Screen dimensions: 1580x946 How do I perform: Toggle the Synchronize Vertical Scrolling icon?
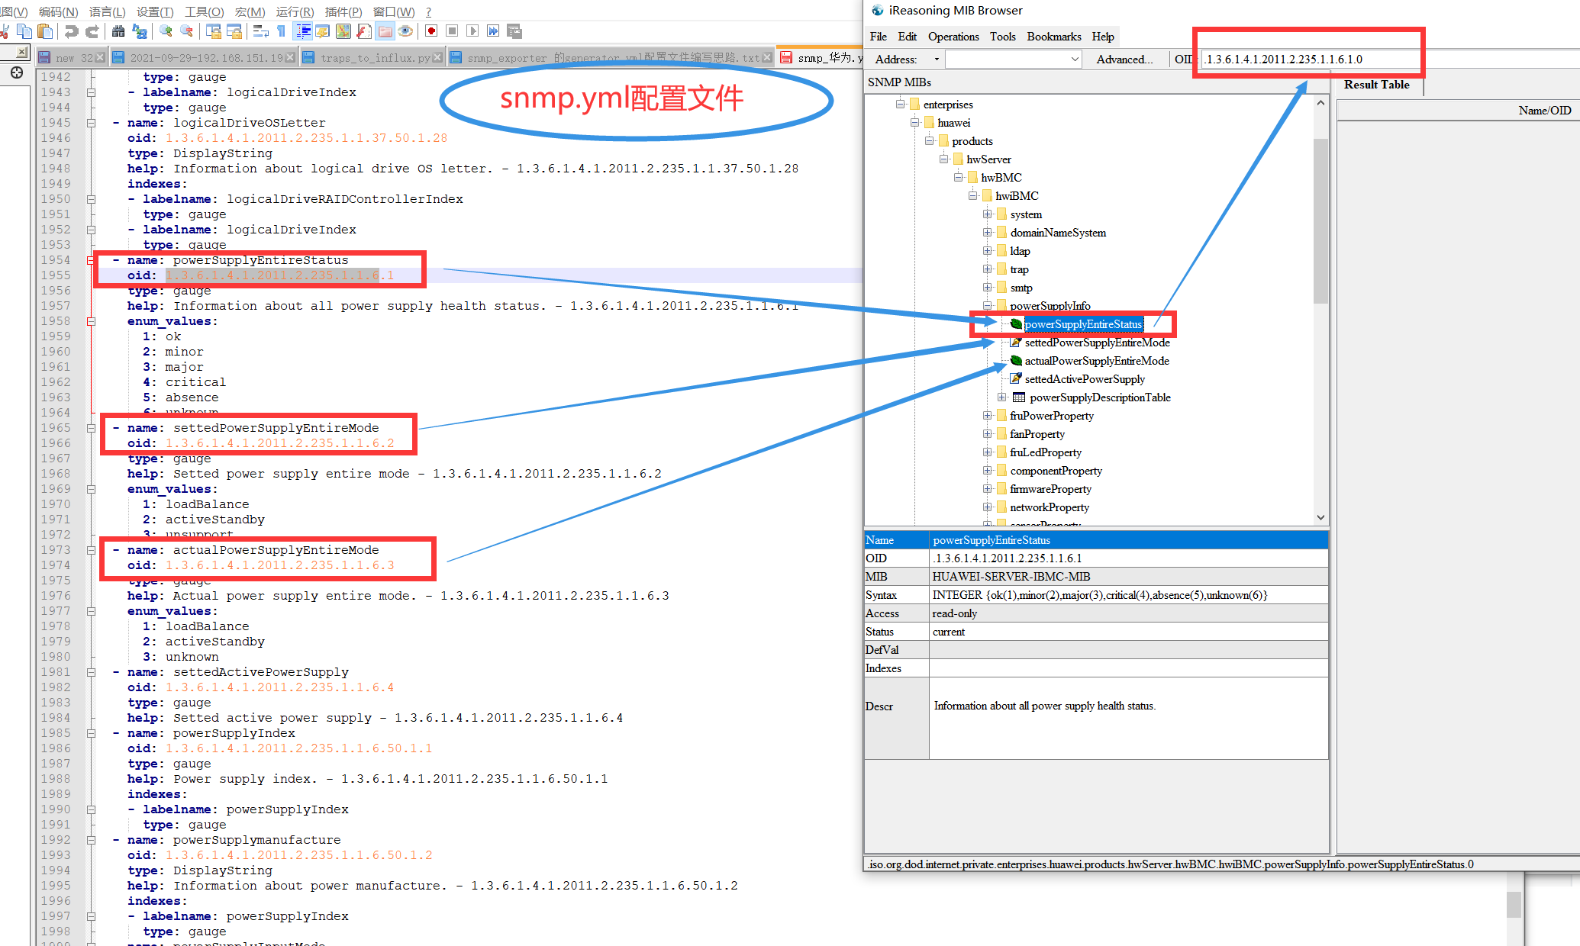[x=214, y=31]
